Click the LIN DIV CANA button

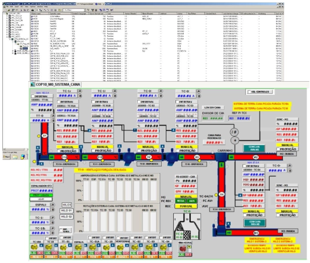click(x=213, y=107)
